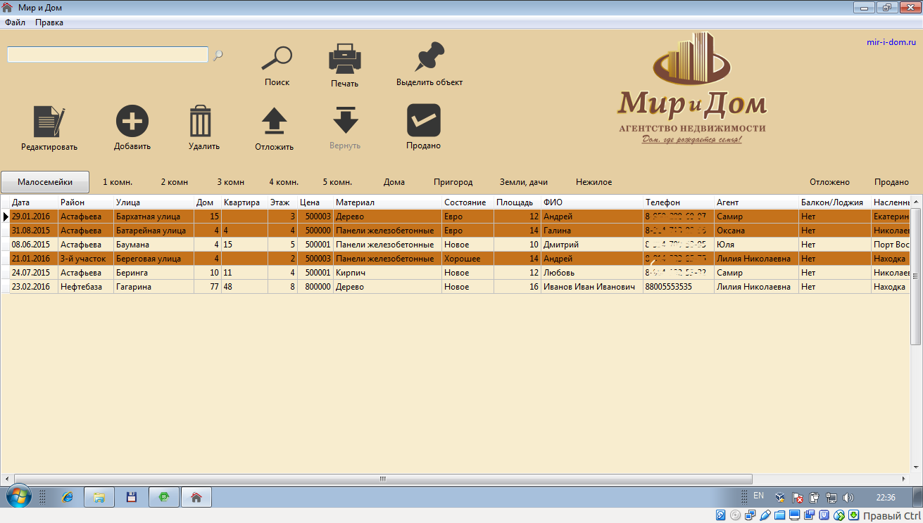
Task: Open the Правка menu
Action: pyautogui.click(x=49, y=22)
